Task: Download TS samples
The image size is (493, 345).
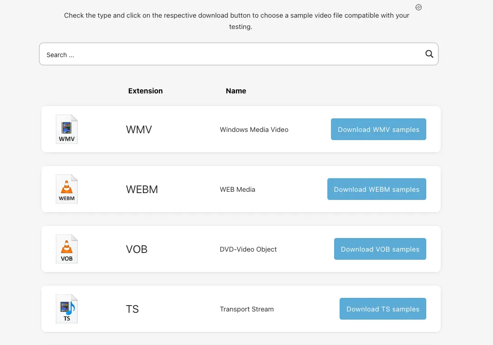Action: pyautogui.click(x=383, y=309)
